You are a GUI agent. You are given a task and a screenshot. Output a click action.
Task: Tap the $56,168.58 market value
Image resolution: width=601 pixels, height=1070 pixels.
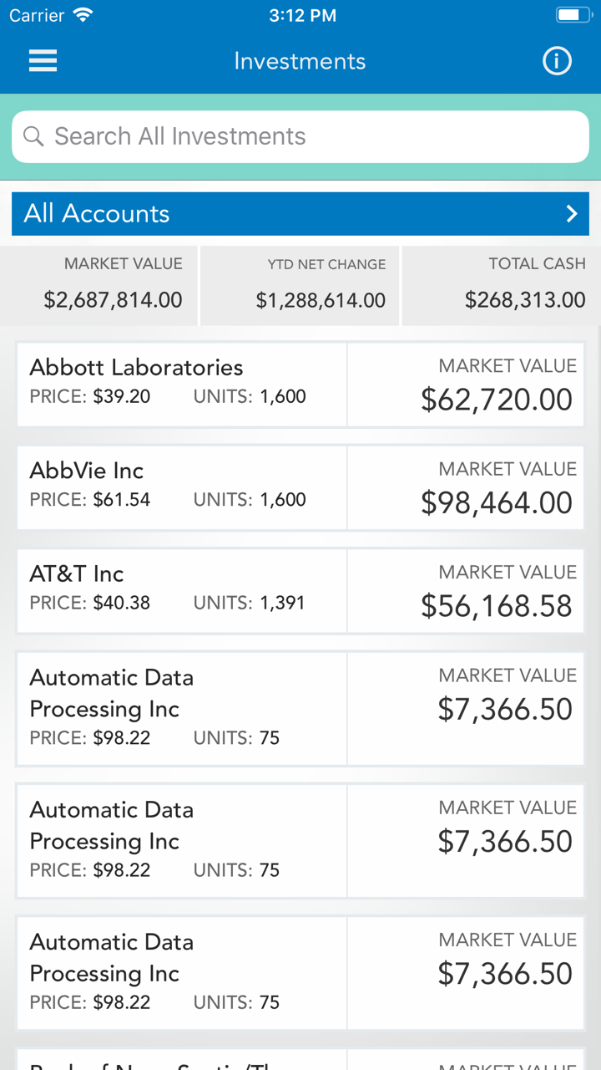tap(497, 606)
